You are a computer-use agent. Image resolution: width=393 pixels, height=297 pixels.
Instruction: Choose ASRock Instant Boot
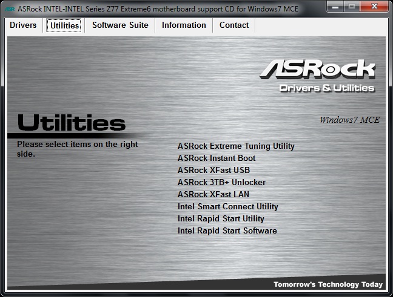click(217, 158)
